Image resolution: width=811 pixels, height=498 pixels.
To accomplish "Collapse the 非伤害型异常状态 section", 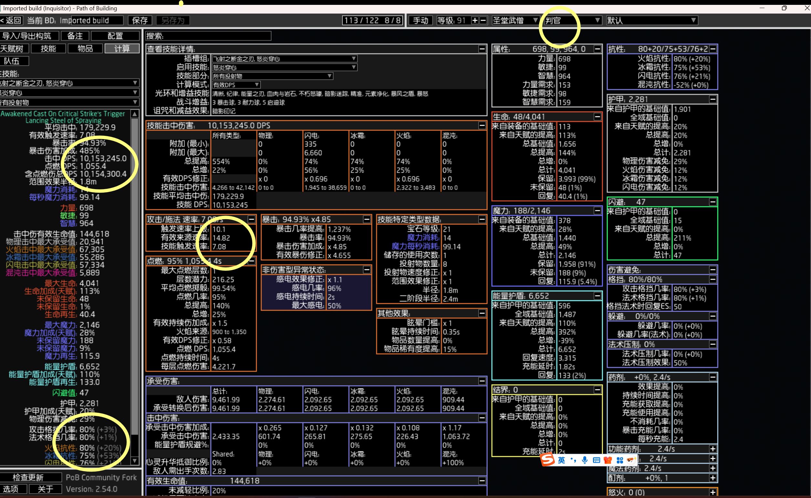I will tap(367, 270).
